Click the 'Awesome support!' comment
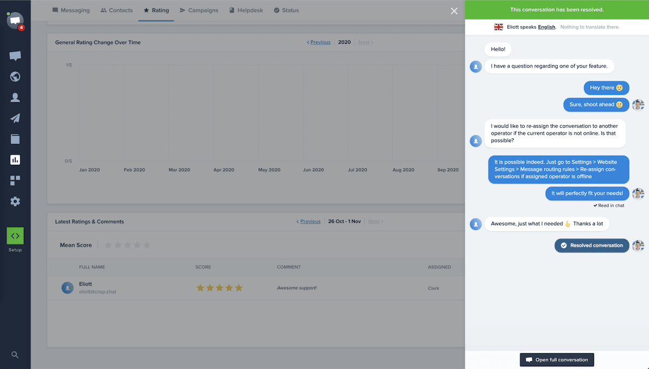Screen dimensions: 649x369 pos(296,288)
